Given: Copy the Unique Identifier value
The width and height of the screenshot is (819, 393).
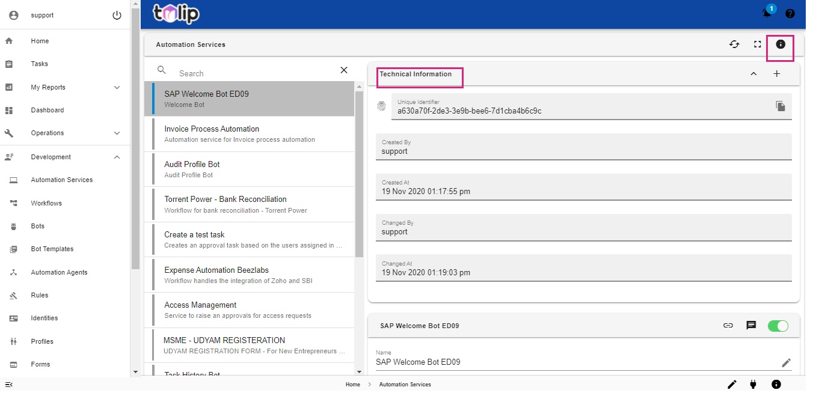Looking at the screenshot, I should pyautogui.click(x=780, y=106).
